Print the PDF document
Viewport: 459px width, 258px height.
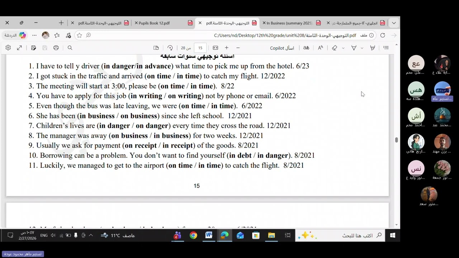point(56,48)
